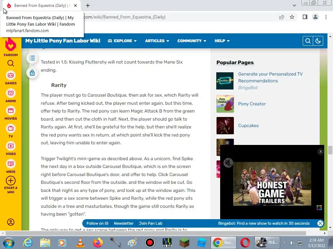Open the Chrome tab search chevron
Viewport: 333px width, 249px height.
[294, 6]
